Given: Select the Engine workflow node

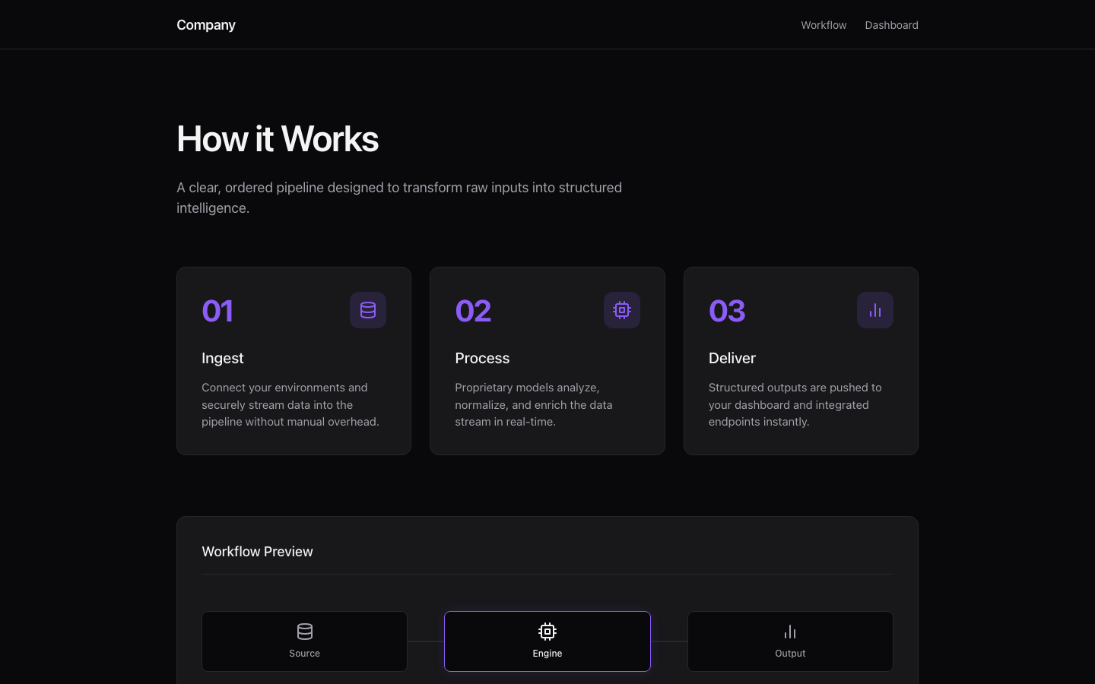Looking at the screenshot, I should point(547,641).
